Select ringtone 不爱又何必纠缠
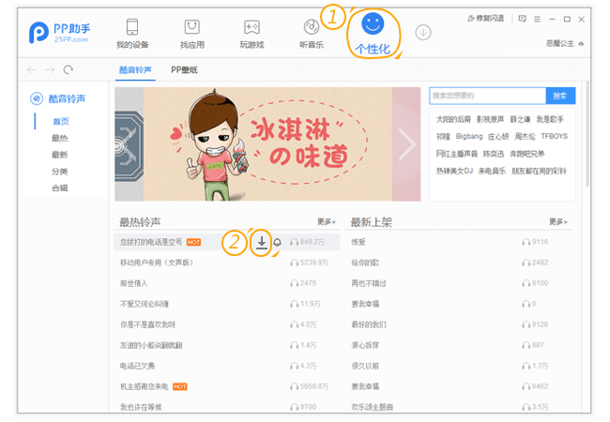This screenshot has height=422, width=610. click(x=145, y=304)
